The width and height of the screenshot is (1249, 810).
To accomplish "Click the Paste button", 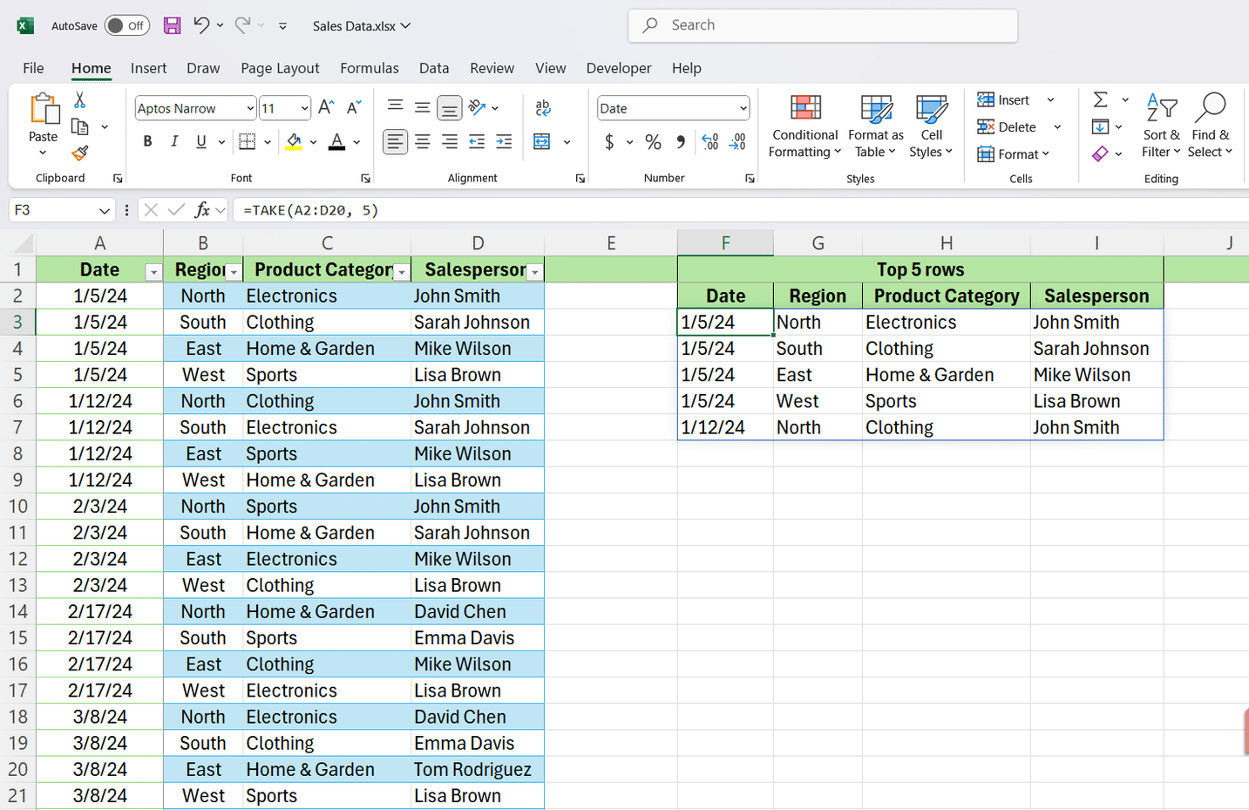I will click(43, 116).
